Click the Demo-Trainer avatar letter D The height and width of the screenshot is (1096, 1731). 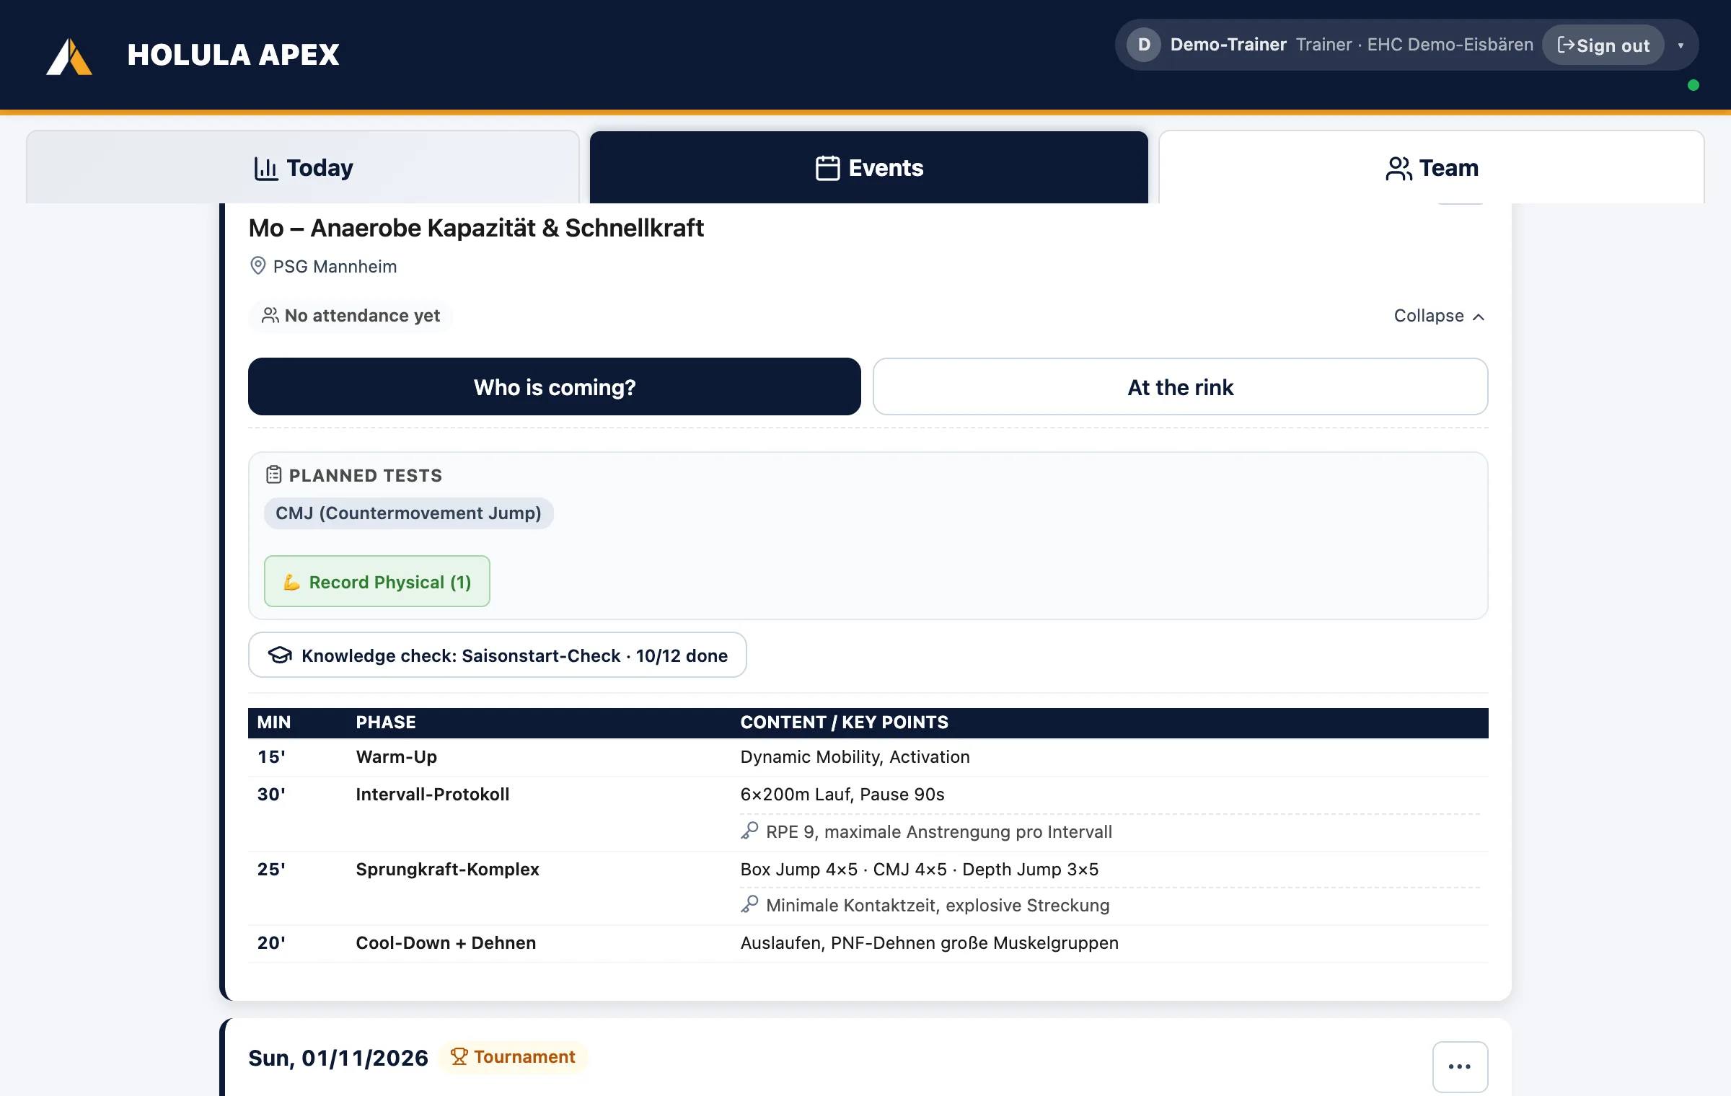[1144, 45]
